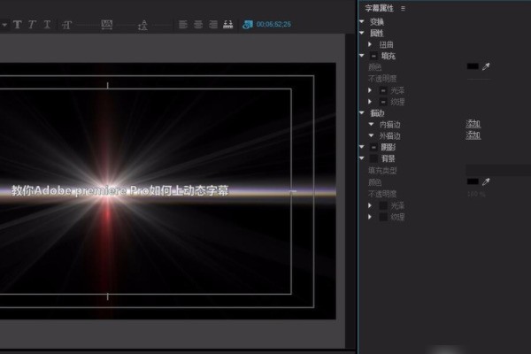Expand the 扭曲 (Distort) section

tap(371, 43)
